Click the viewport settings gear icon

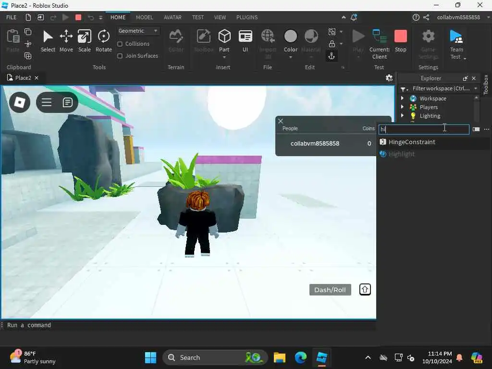click(389, 78)
